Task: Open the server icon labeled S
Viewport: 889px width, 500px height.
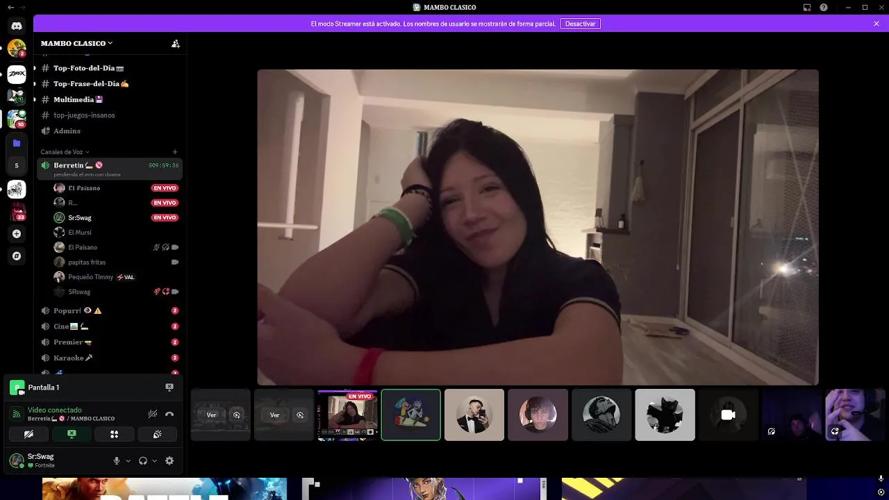Action: [x=17, y=165]
